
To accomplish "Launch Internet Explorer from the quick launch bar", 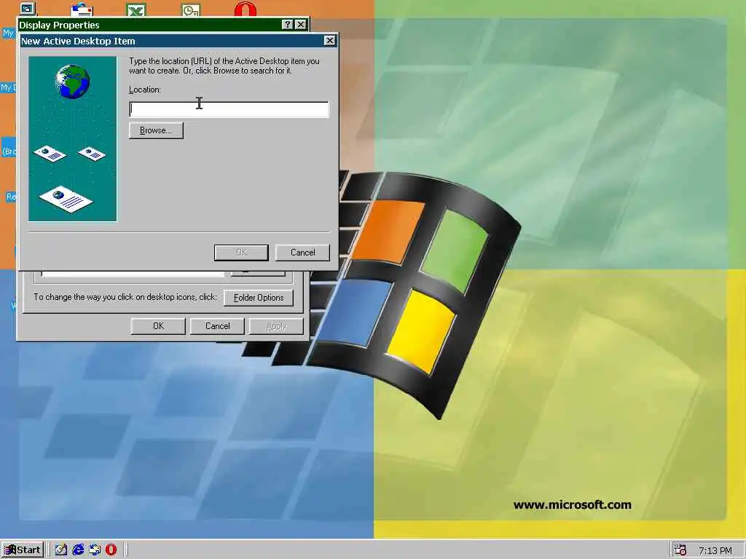I will [x=78, y=550].
